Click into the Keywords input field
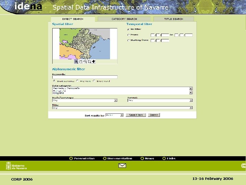 tap(85, 77)
